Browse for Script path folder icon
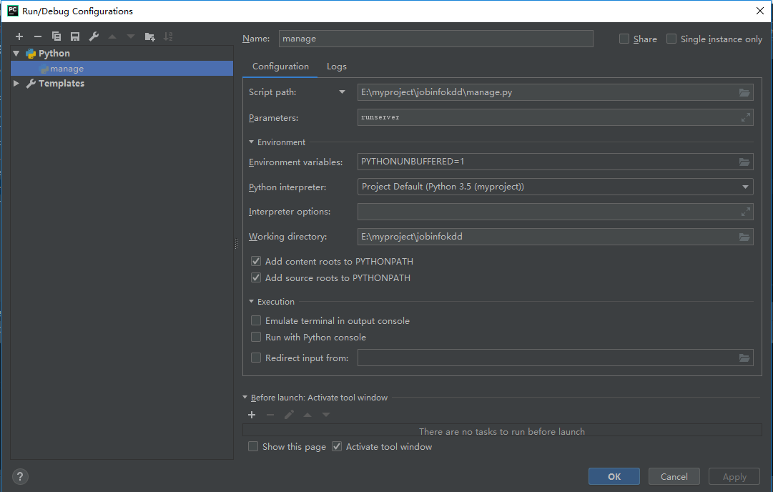Screen dimensions: 773x492 744,92
